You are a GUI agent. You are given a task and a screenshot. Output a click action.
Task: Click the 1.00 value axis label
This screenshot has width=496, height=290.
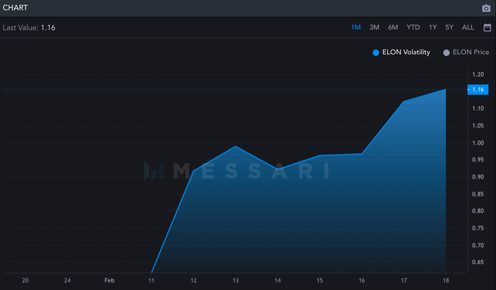478,143
